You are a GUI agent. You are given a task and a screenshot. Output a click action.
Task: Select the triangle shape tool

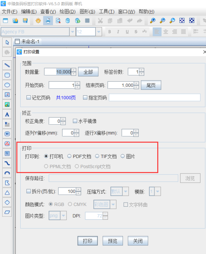pyautogui.click(x=7, y=193)
